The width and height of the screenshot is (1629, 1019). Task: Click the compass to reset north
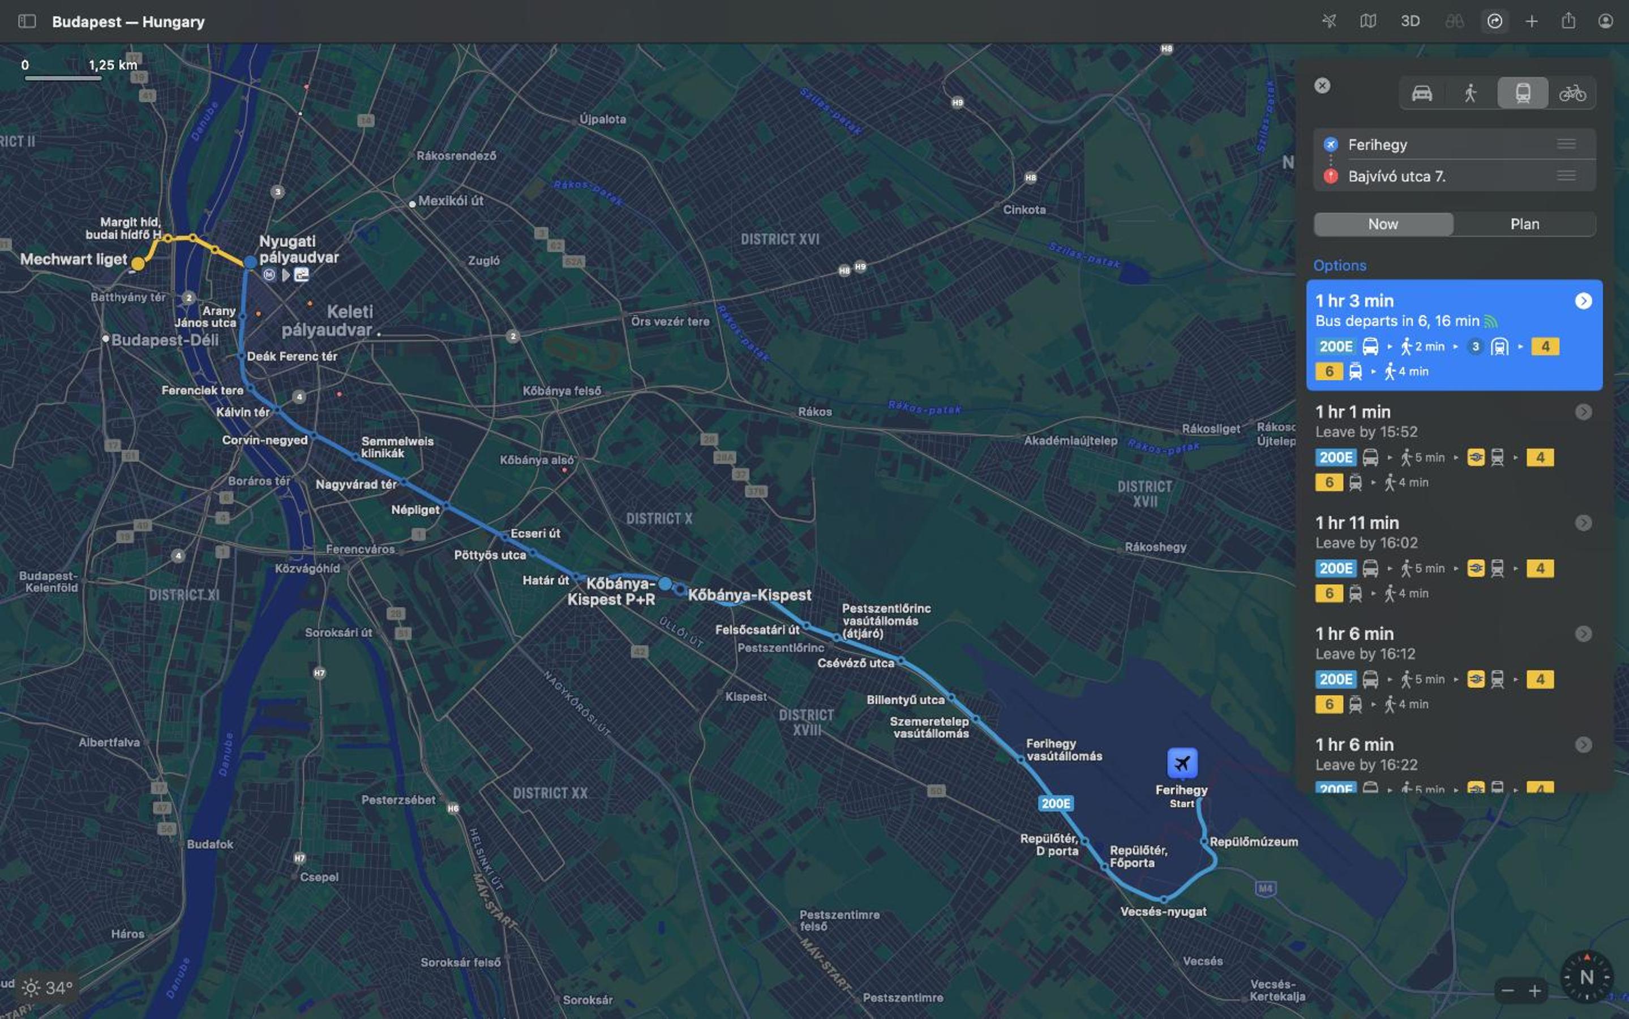coord(1587,977)
